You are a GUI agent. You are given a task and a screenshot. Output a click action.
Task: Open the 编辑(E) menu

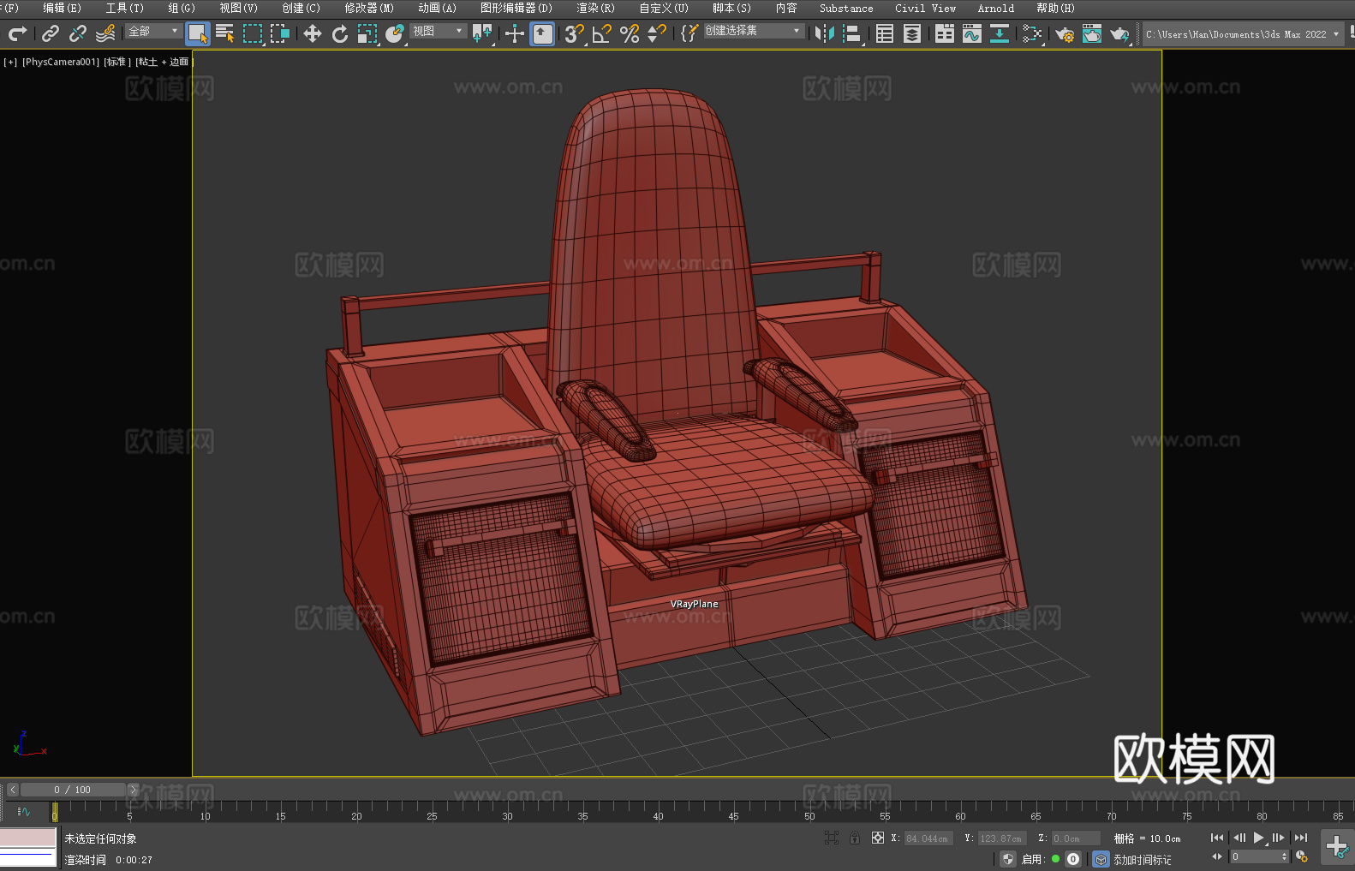pyautogui.click(x=62, y=8)
